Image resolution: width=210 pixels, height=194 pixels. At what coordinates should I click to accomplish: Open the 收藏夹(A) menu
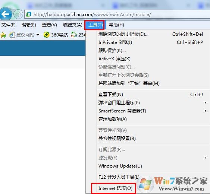(73, 25)
